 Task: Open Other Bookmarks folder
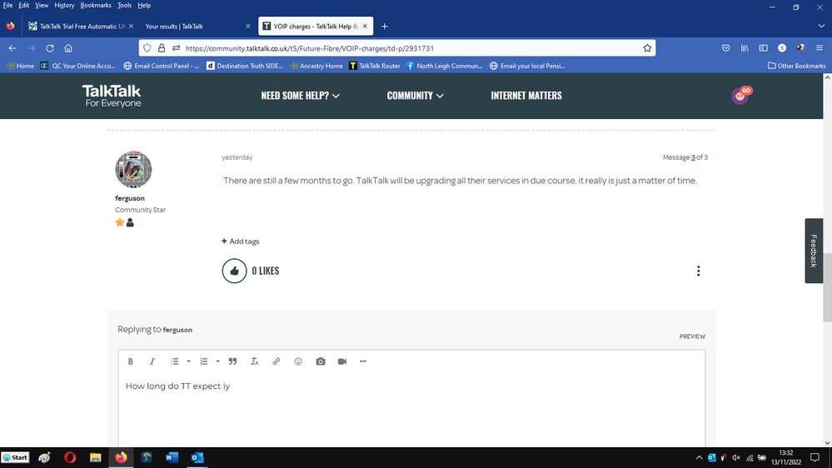[x=796, y=66]
